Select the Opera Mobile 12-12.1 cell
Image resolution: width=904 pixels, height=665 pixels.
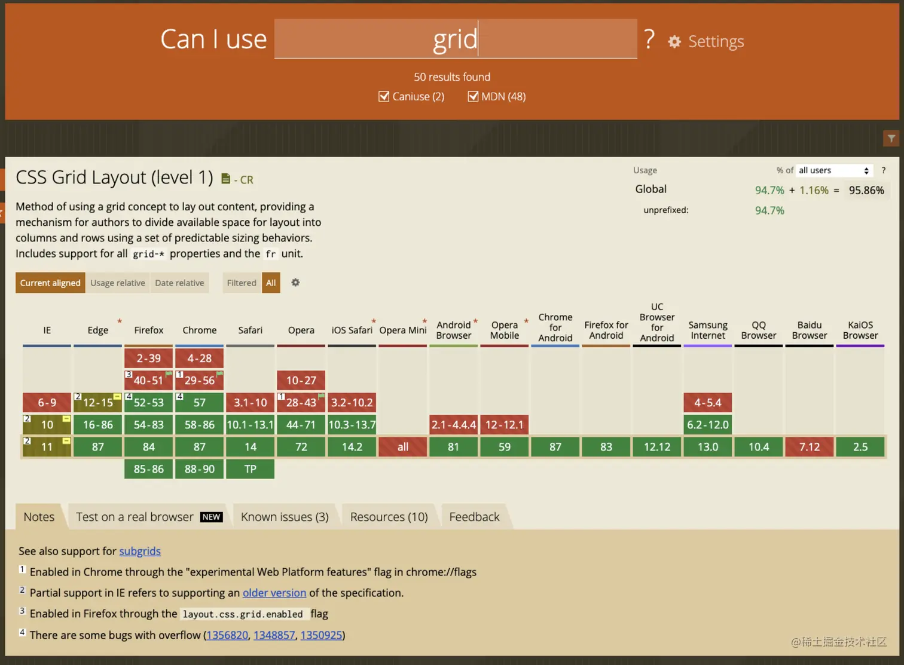click(x=505, y=425)
